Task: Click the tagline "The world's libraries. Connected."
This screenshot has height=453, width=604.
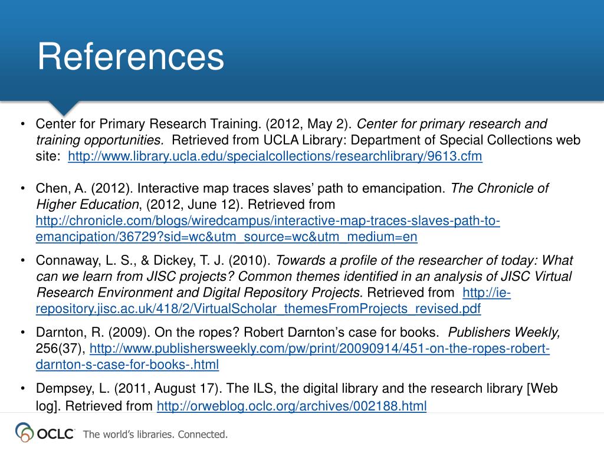Action: [155, 435]
